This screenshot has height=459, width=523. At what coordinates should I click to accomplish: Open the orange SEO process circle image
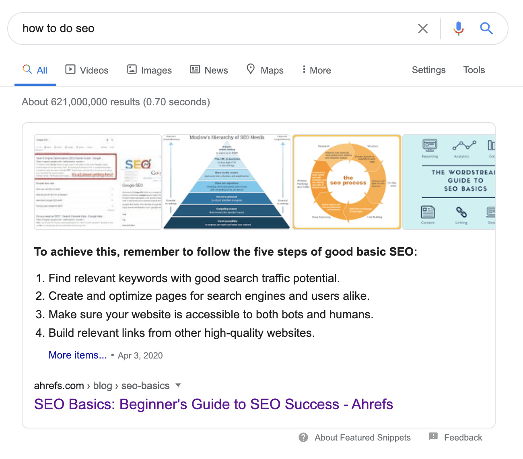(x=347, y=182)
